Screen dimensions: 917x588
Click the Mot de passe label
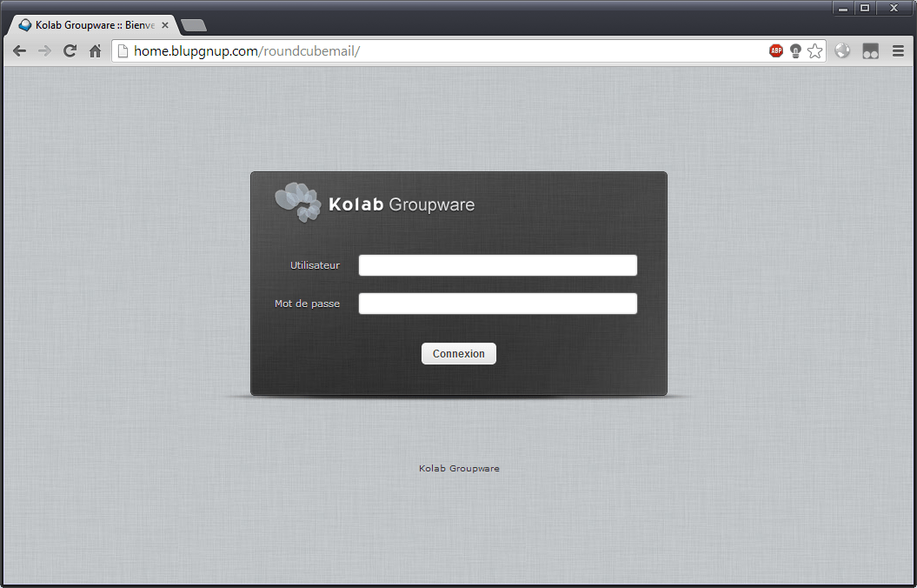307,304
